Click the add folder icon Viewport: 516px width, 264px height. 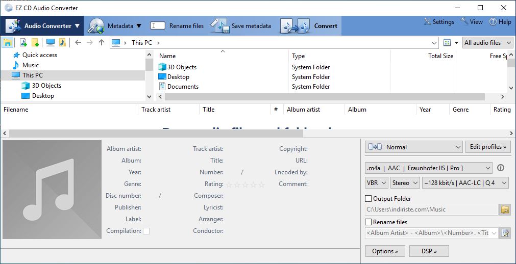[x=35, y=42]
